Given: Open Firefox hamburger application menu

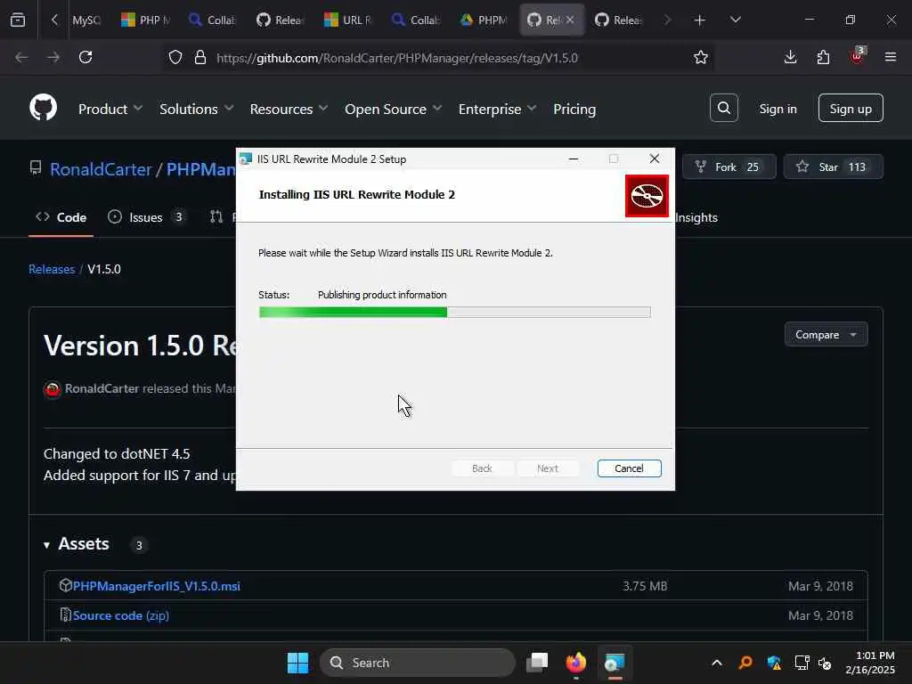Looking at the screenshot, I should (x=890, y=57).
